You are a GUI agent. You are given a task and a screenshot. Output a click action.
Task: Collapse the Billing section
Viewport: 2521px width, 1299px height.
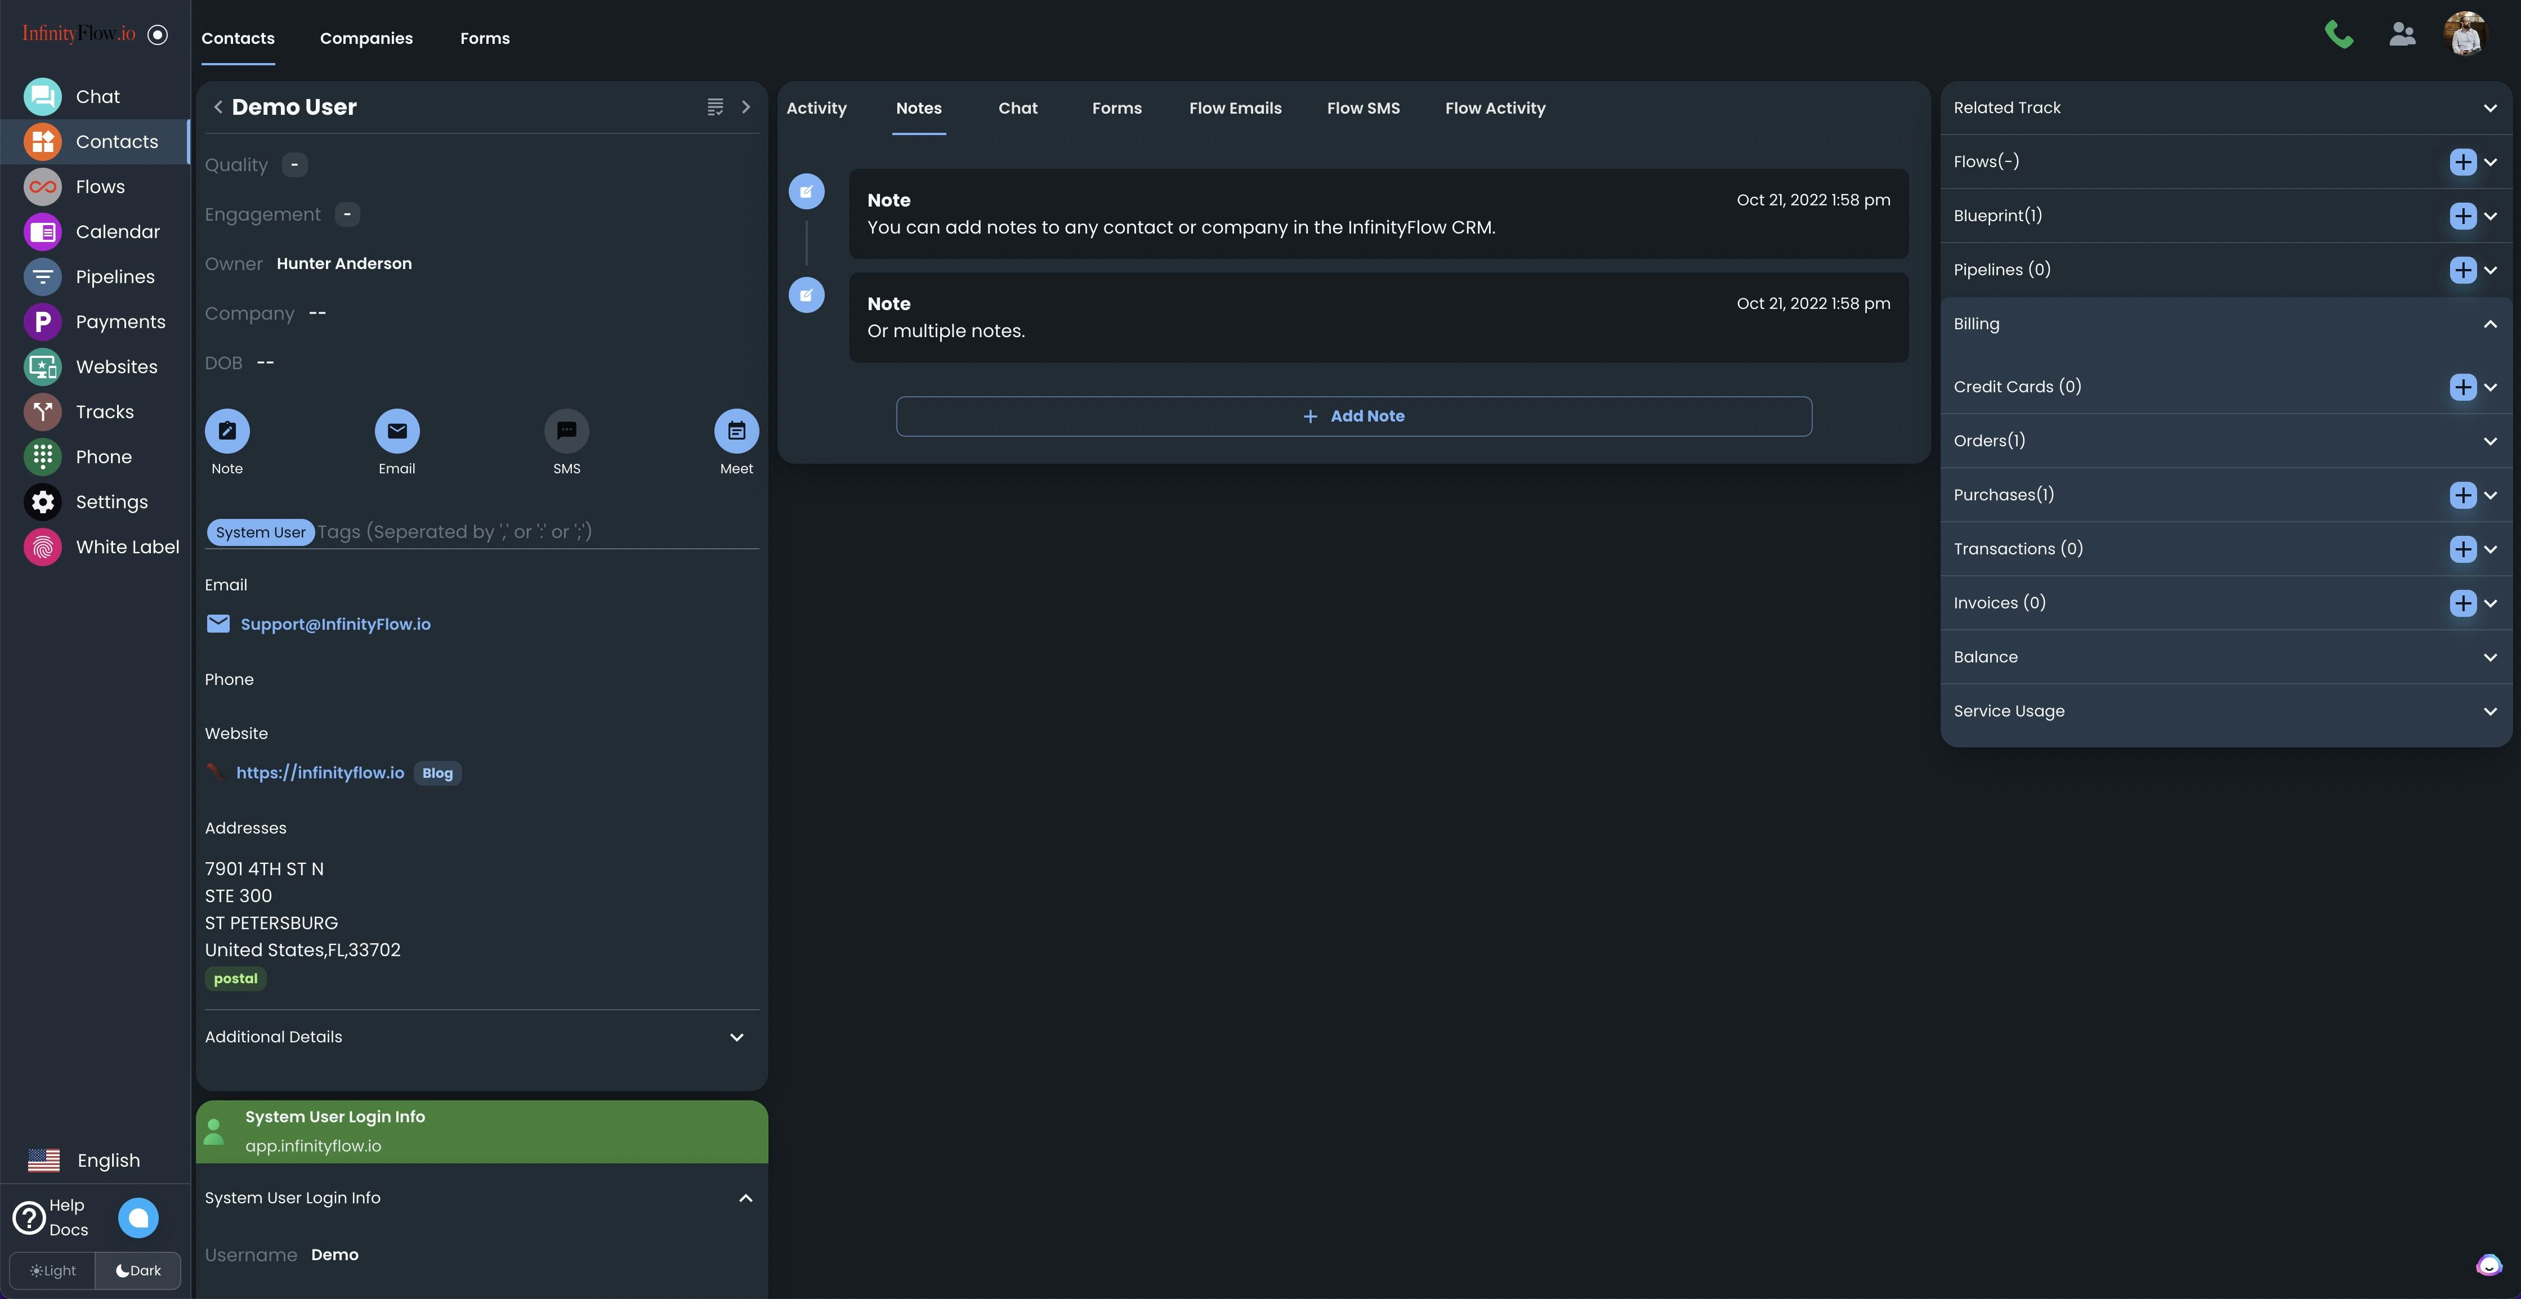[2489, 323]
